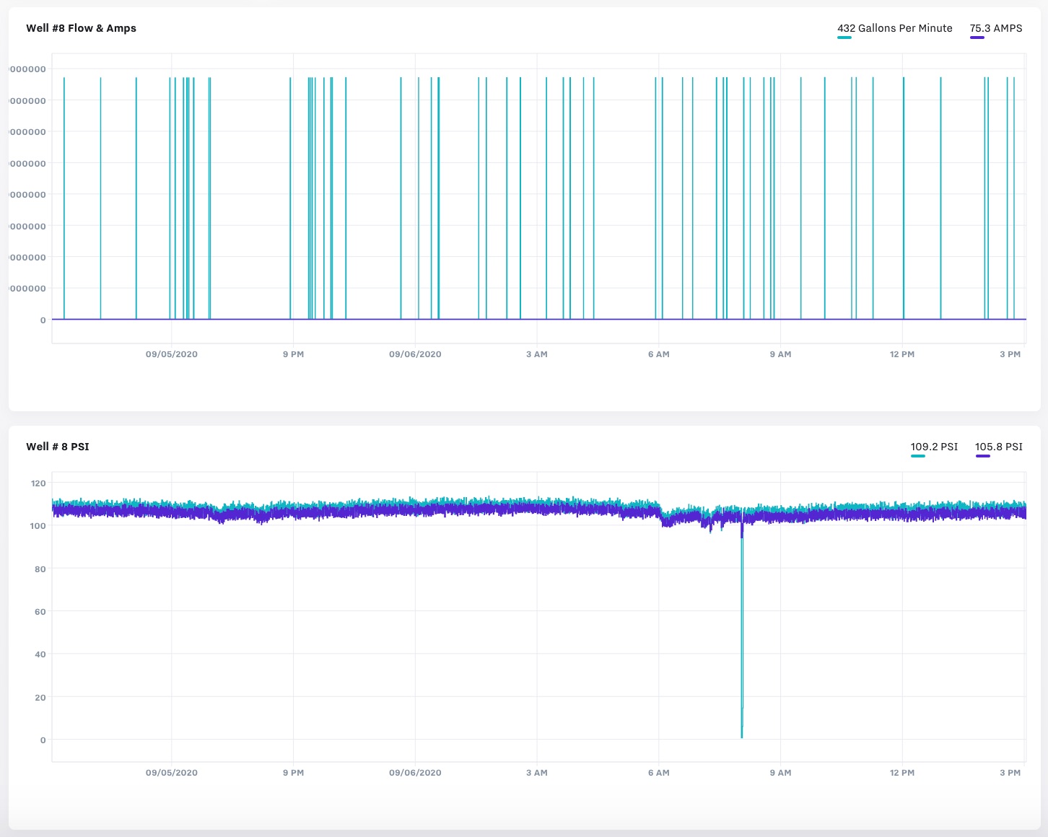Click the teal swatch under 432 Gallons Per Minute
This screenshot has width=1048, height=837.
tap(844, 38)
